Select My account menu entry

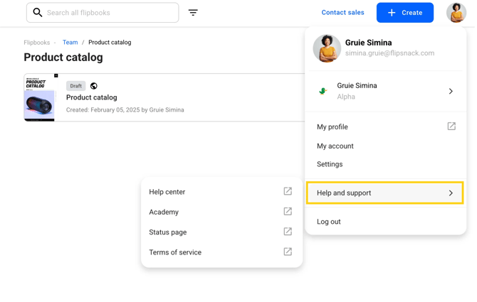tap(335, 146)
